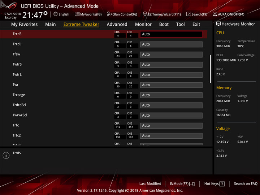Viewport: 260px width, 195px height.
Task: Click the settings list vertical scrollbar
Action: pos(211,69)
